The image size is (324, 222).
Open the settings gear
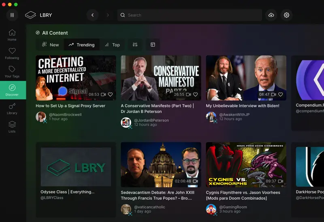click(286, 15)
